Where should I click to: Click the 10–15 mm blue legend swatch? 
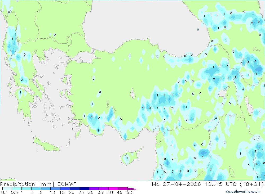[x=55, y=189]
